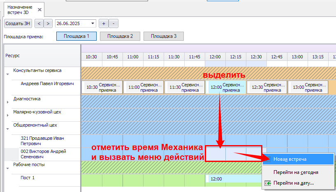Choose Новая встреча from context menu
The height and width of the screenshot is (192, 336).
(290, 159)
